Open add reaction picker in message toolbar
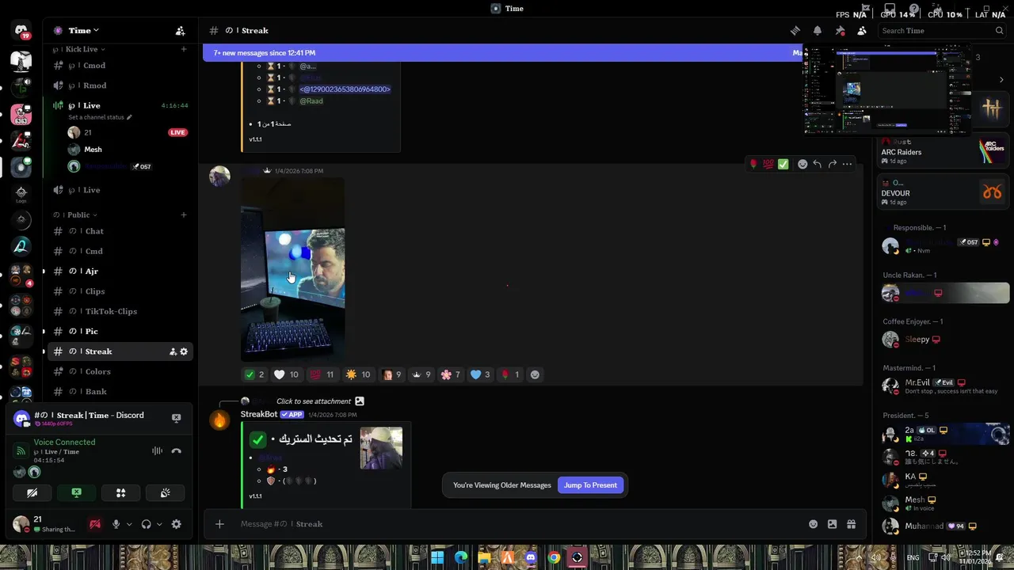Viewport: 1014px width, 570px height. click(x=802, y=164)
